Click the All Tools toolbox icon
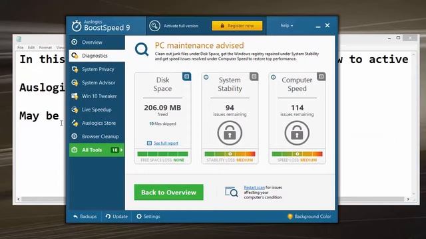 click(75, 150)
